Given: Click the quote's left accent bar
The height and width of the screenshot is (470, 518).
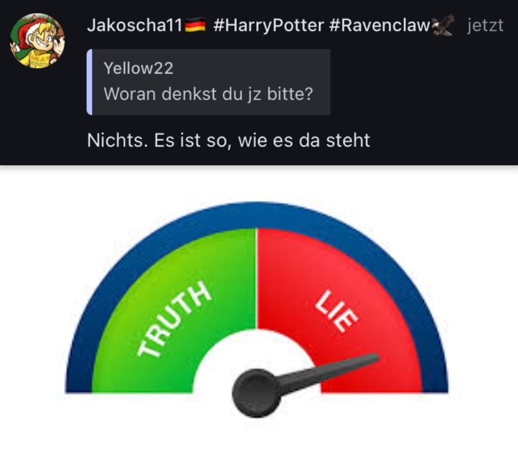Looking at the screenshot, I should 90,82.
